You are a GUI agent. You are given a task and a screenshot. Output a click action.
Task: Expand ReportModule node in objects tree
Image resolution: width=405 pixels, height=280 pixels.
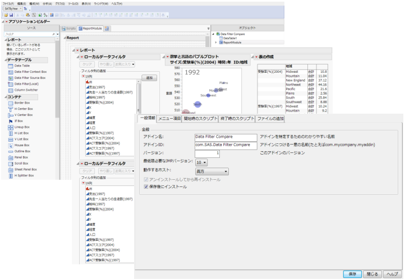point(216,43)
